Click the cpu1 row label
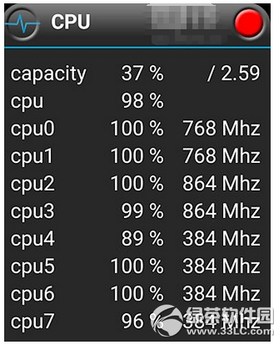 (32, 157)
